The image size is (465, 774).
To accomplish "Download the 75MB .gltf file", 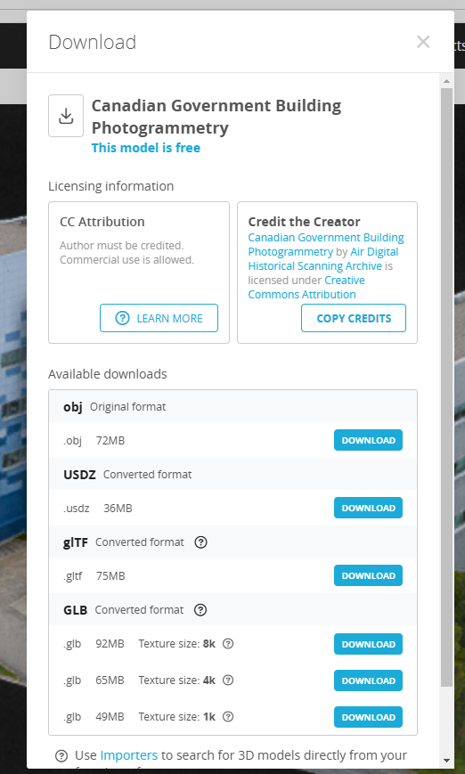I will tap(368, 575).
